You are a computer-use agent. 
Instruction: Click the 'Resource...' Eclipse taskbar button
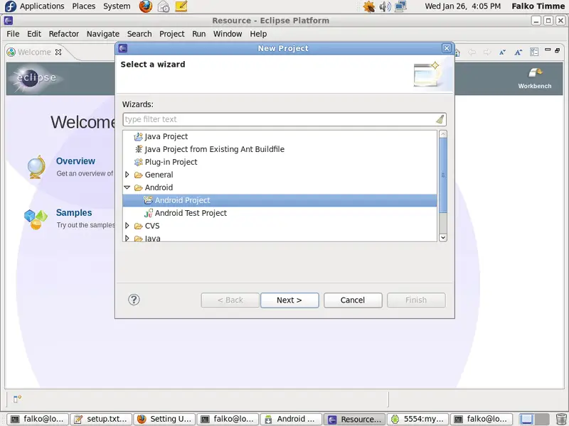[x=354, y=419]
